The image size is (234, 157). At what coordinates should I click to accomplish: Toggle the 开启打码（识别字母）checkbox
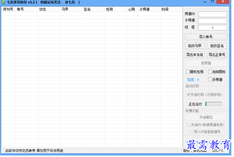[x=188, y=94]
